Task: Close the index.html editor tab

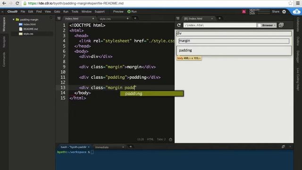Action: [93, 18]
